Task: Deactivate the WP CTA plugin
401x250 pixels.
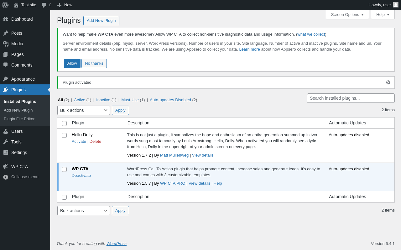Action: [x=81, y=176]
